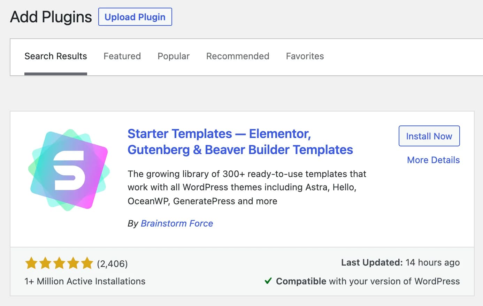
Task: Switch to the Recommended tab
Action: [x=238, y=56]
